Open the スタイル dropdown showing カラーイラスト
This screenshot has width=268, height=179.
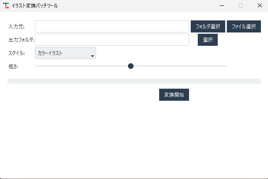pyautogui.click(x=65, y=53)
